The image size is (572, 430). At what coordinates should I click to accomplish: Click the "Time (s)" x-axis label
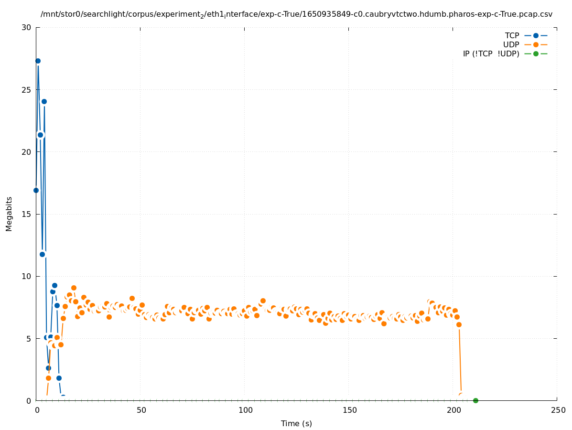point(296,423)
